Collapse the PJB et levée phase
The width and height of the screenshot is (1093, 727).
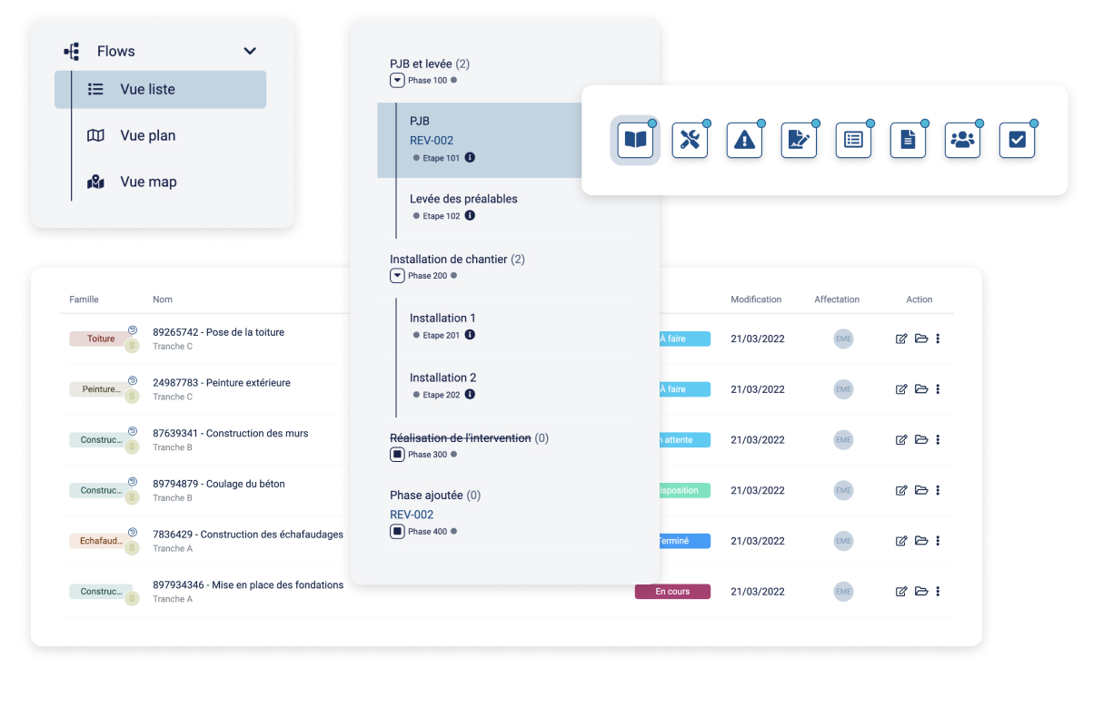click(x=397, y=80)
